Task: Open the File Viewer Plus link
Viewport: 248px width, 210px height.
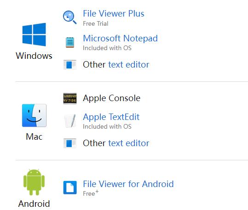Action: point(114,13)
